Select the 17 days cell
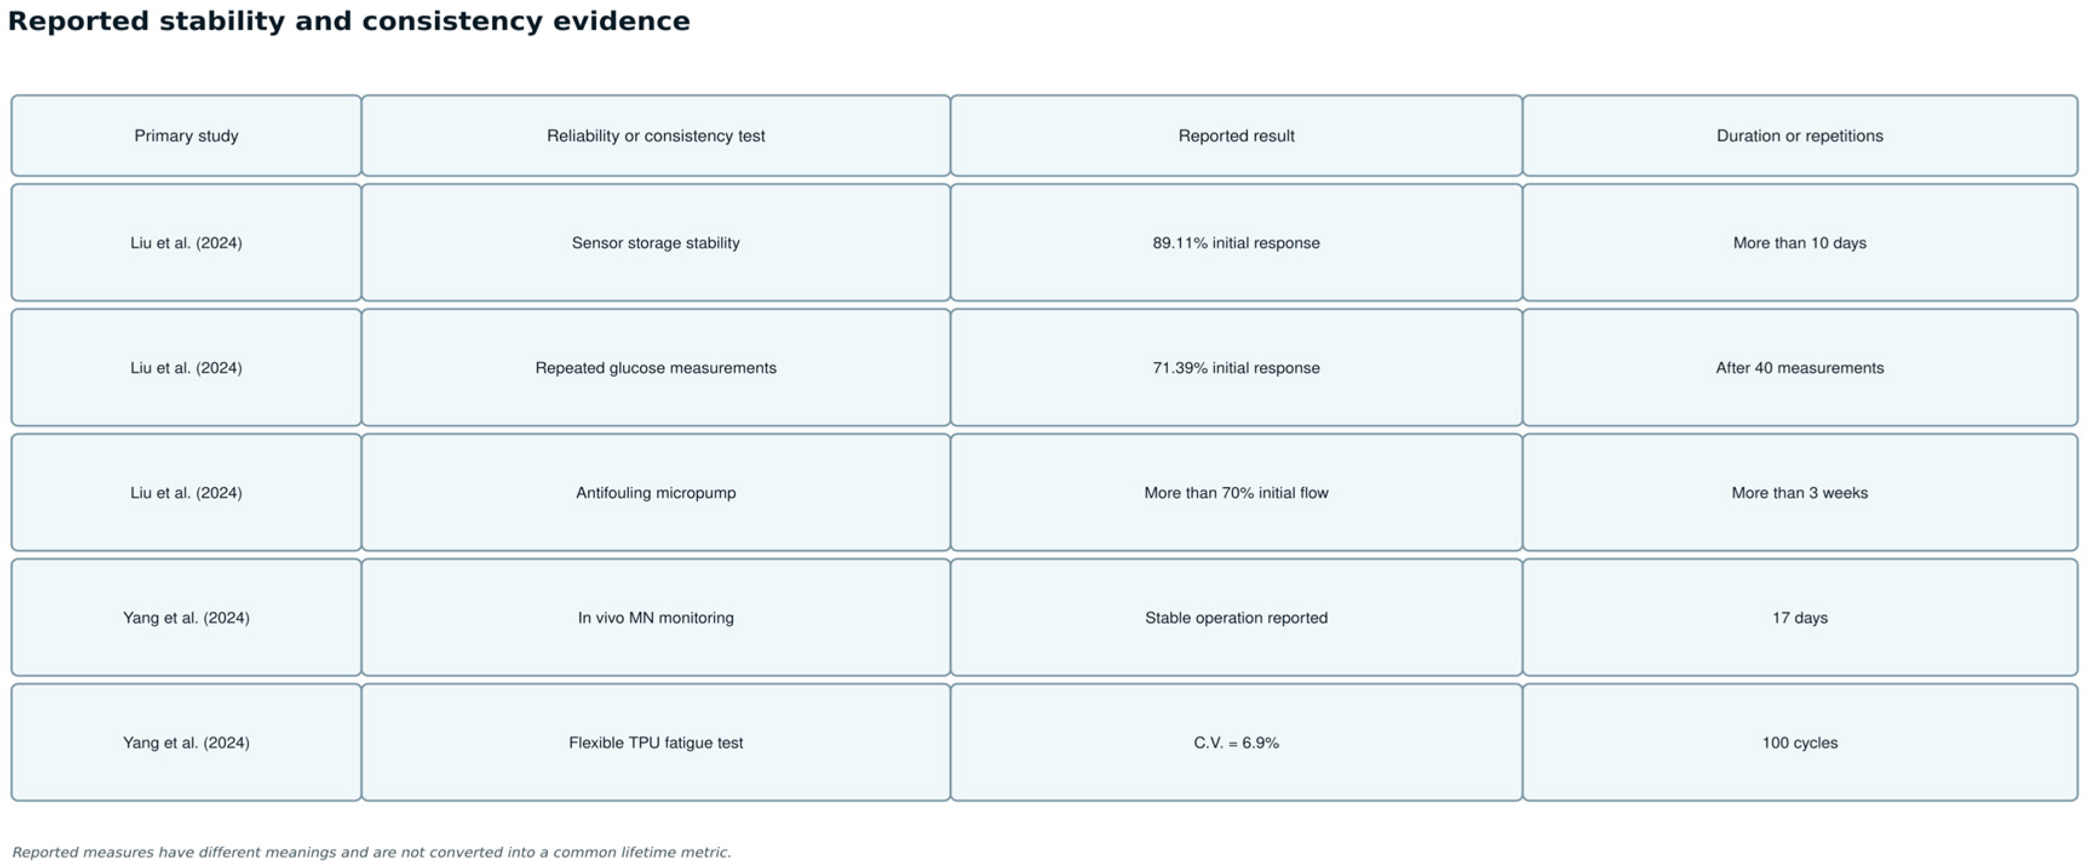The height and width of the screenshot is (866, 2088). point(1799,617)
